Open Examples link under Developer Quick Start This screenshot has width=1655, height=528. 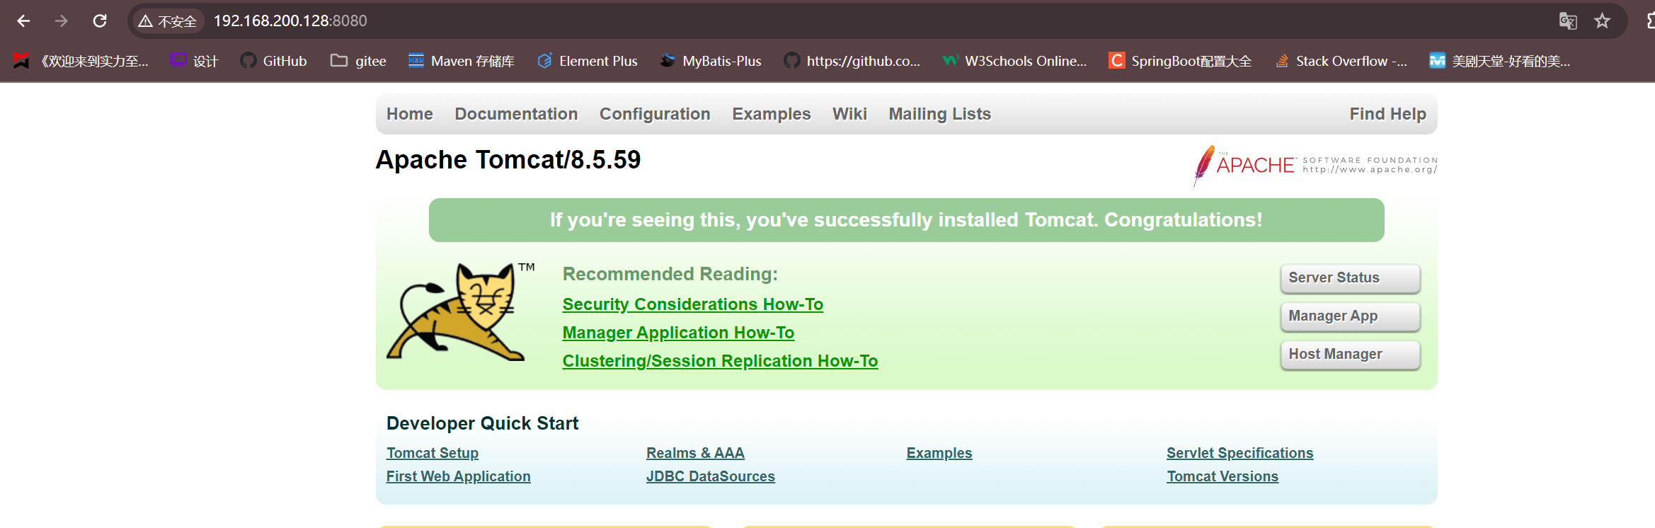tap(939, 453)
